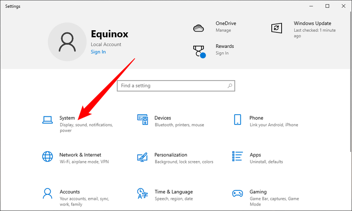Open the System laptop icon

(x=48, y=120)
